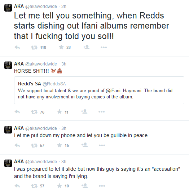Viewport: 189px width, 191px height.
Task: Open the quoted Redd's SA tweet
Action: (x=99, y=90)
